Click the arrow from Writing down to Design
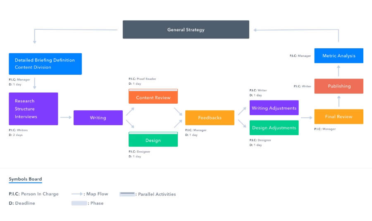The image size is (372, 221). 130,124
